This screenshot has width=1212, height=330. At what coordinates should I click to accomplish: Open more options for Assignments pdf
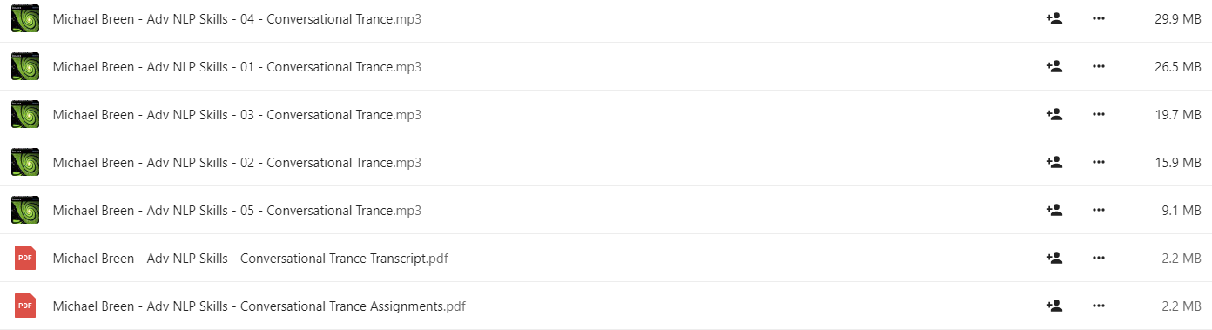(1099, 306)
